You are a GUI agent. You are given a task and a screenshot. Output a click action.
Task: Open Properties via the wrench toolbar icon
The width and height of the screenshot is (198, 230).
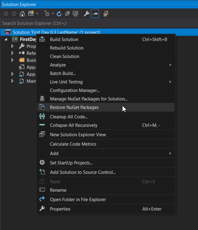(86, 14)
